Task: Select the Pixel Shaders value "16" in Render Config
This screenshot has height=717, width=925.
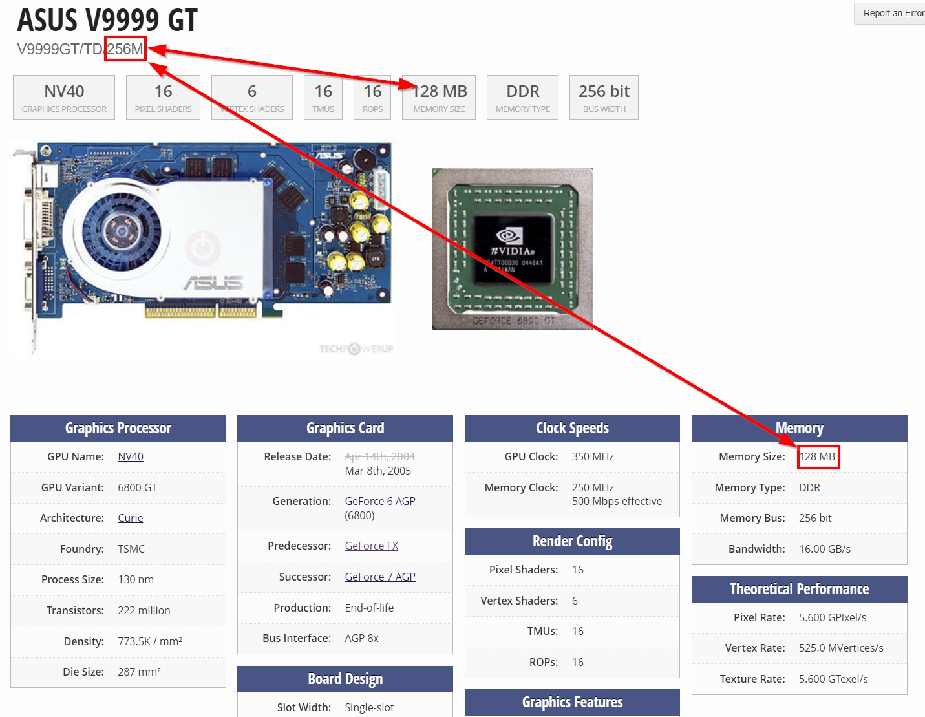Action: [x=578, y=570]
